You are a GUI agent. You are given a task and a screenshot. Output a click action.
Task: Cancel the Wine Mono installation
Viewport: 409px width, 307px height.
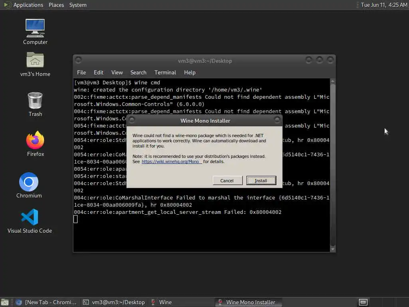click(x=227, y=181)
